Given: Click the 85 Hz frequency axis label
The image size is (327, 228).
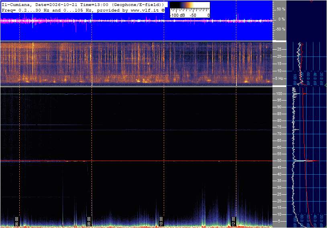Looking at the screenshot, I should (x=279, y=114).
